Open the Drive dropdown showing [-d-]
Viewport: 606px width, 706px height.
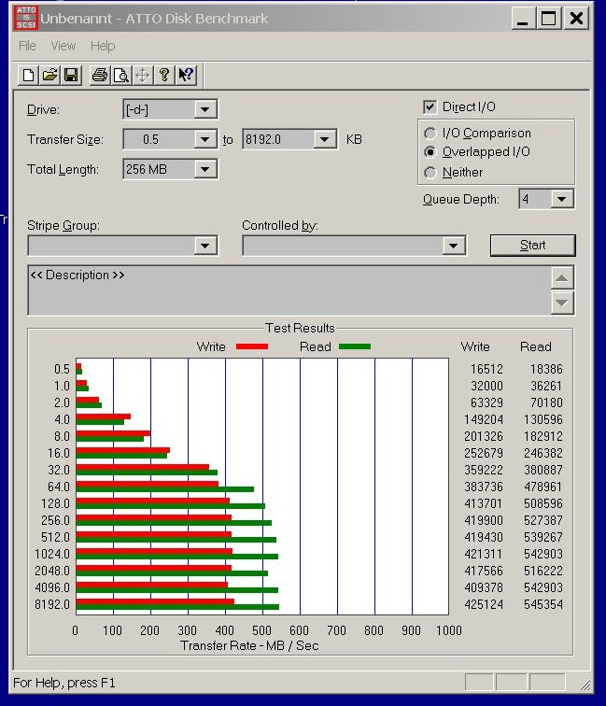(205, 109)
